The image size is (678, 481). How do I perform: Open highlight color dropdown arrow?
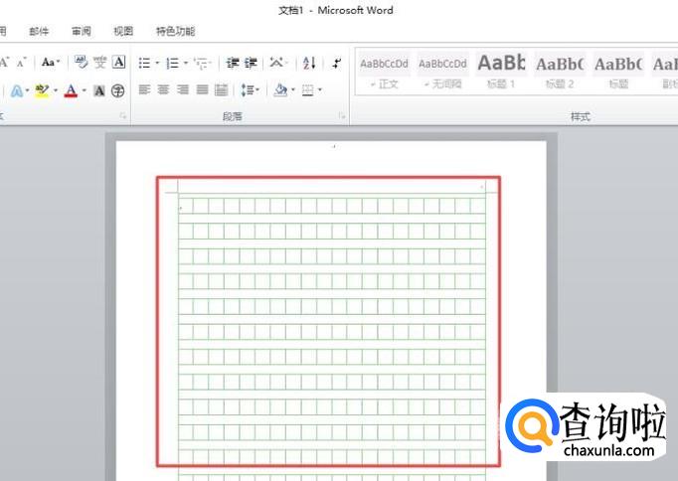56,90
